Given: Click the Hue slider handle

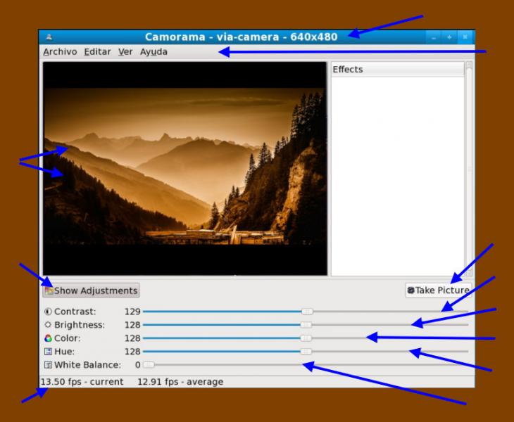Looking at the screenshot, I should 306,351.
